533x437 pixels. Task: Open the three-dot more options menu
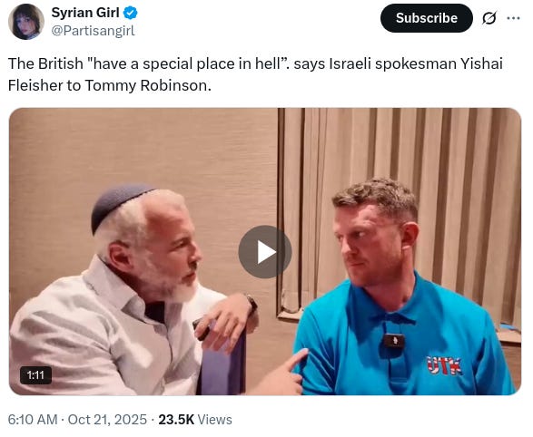point(513,18)
